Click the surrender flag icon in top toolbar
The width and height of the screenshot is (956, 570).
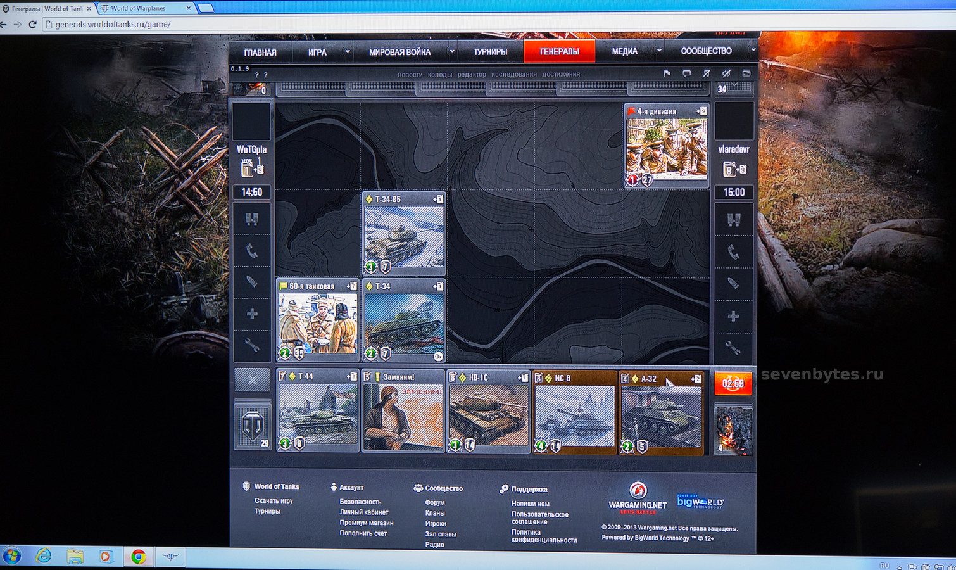tap(667, 73)
